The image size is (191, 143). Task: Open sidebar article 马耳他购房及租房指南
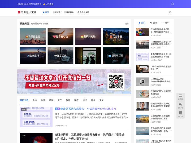(x=160, y=117)
